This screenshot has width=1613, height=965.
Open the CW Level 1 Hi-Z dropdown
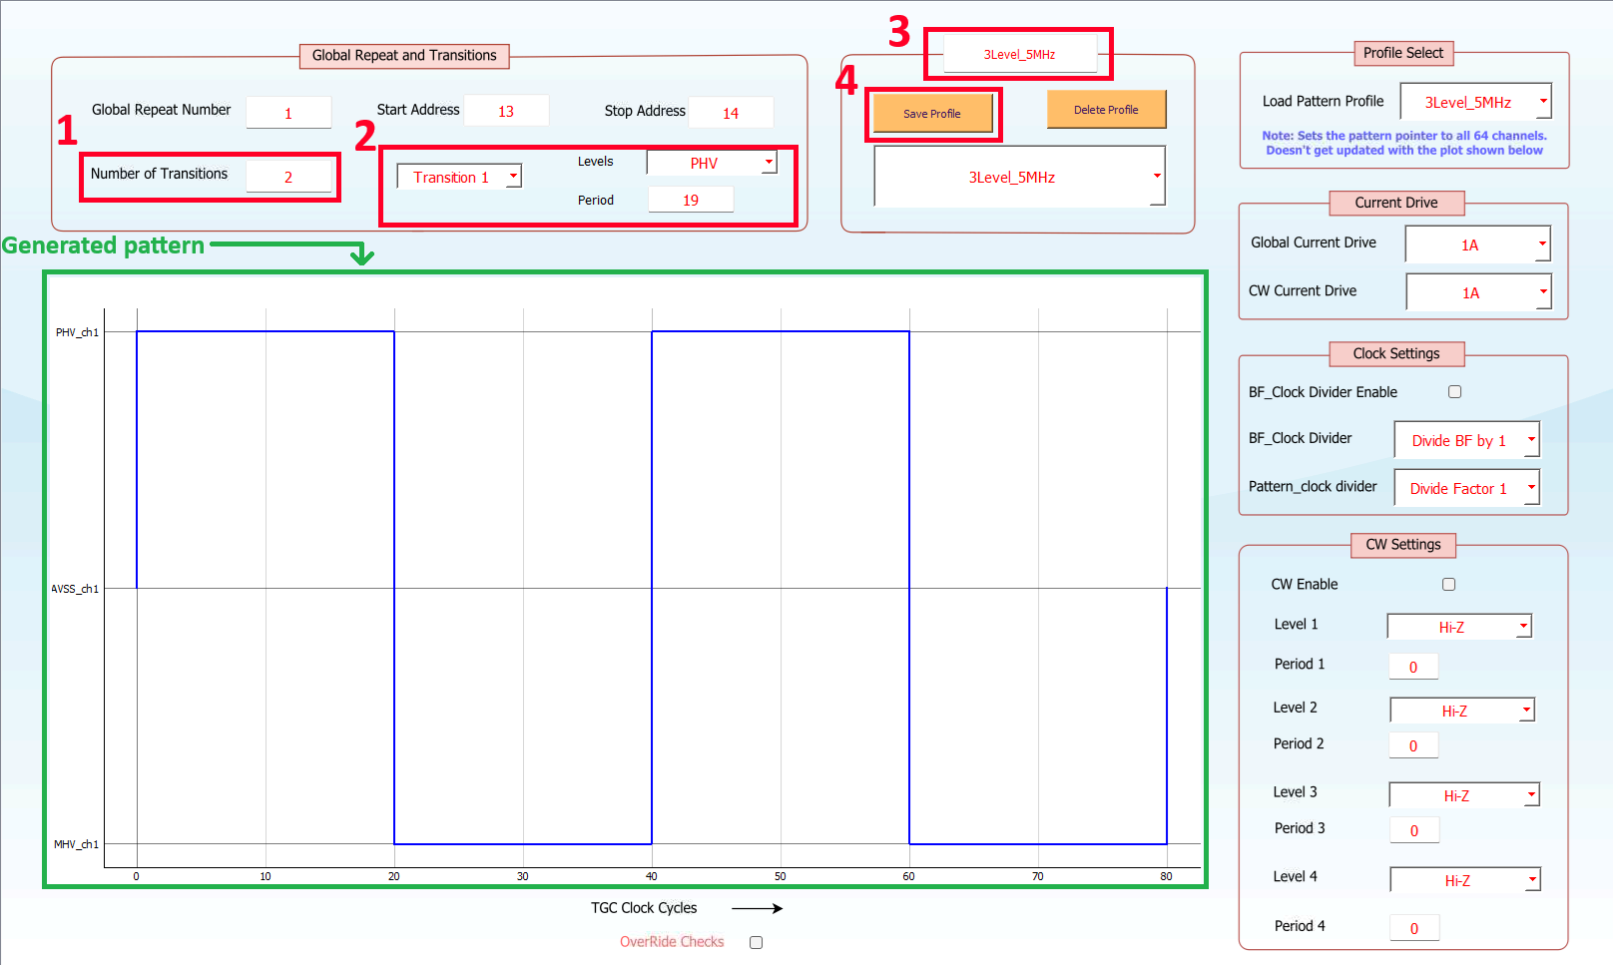coord(1458,627)
